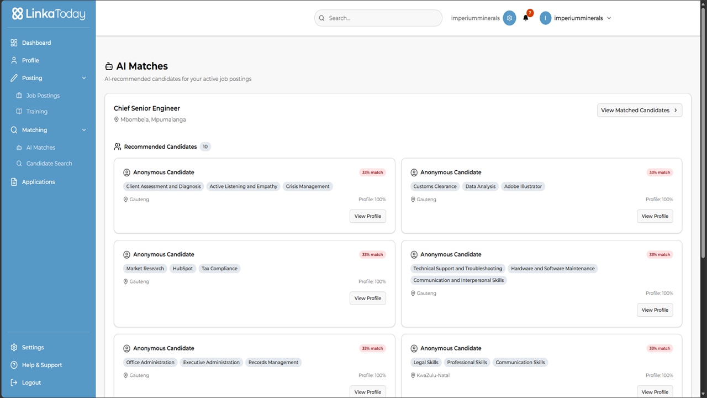Screen dimensions: 707x398
Task: View profile of Legal Skills candidate
Action: pyautogui.click(x=655, y=392)
